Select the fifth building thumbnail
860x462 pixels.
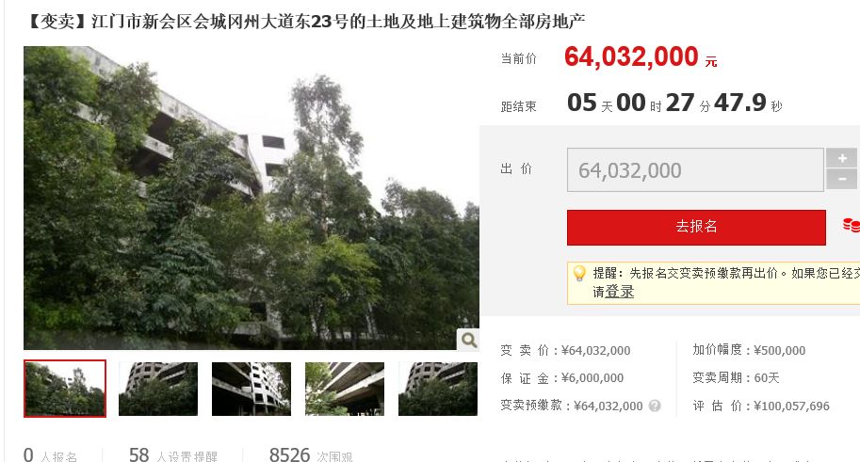pyautogui.click(x=438, y=389)
